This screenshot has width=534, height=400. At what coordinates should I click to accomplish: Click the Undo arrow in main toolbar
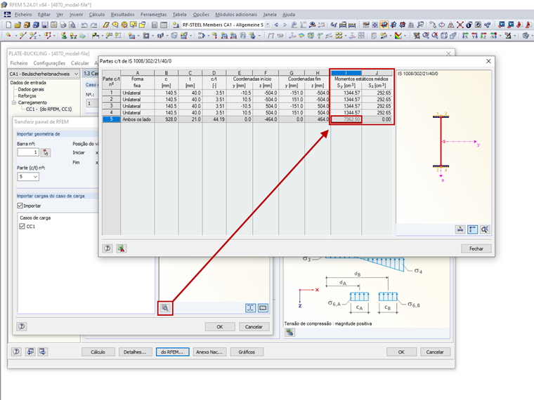[x=84, y=25]
